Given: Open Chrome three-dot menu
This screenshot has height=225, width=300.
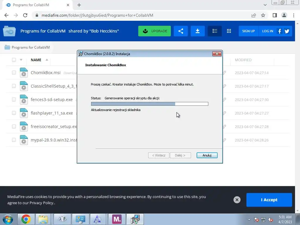Looking at the screenshot, I should [294, 15].
